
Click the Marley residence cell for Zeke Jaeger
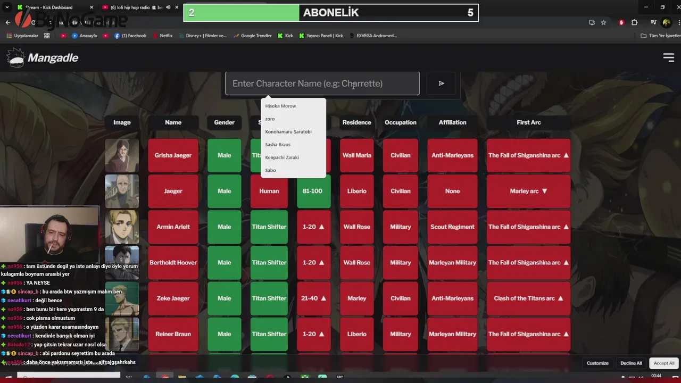coord(356,298)
